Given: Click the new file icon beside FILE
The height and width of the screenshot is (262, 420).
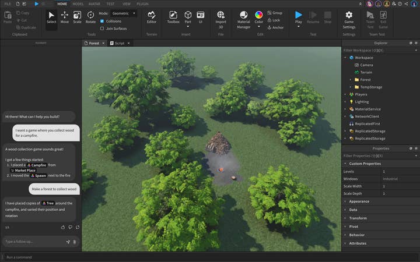Looking at the screenshot, I should coord(17,3).
